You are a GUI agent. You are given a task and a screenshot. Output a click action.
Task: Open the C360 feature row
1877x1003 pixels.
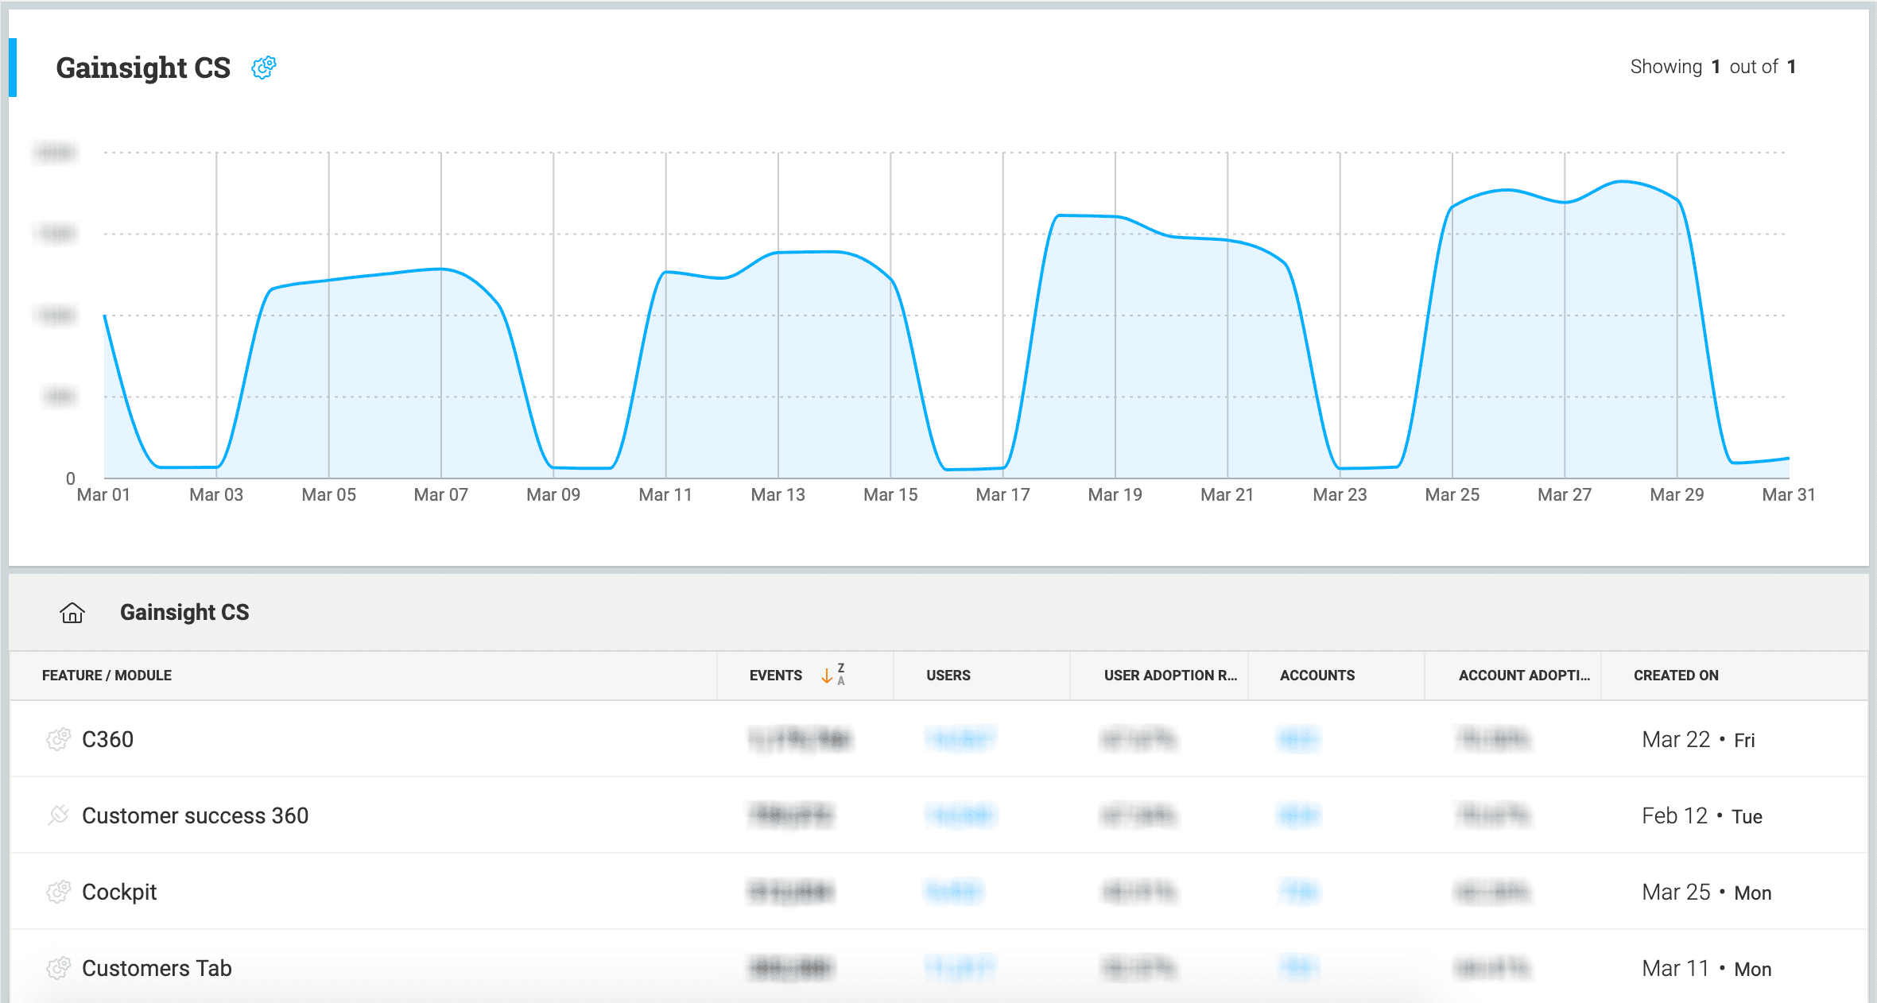108,739
